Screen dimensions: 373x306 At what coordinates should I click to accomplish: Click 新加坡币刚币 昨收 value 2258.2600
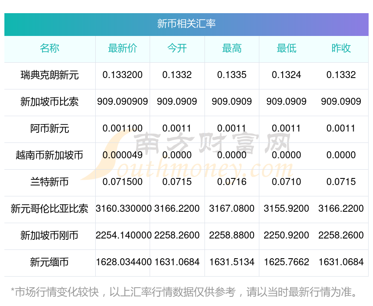click(x=341, y=235)
